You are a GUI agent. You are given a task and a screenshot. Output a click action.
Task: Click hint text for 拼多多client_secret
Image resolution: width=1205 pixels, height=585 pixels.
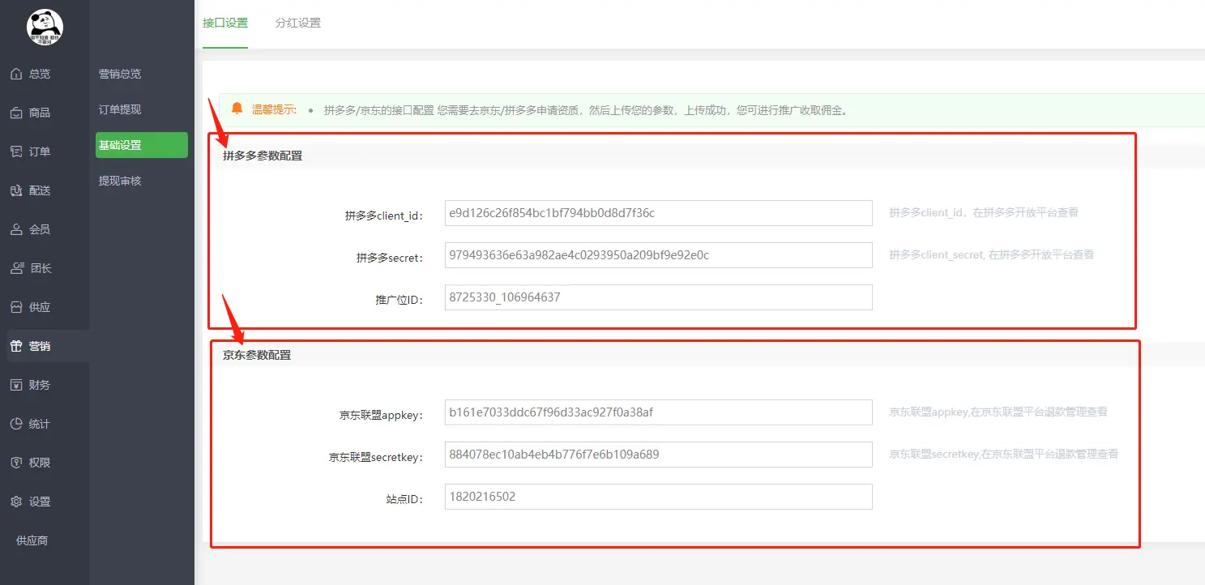[x=991, y=254]
